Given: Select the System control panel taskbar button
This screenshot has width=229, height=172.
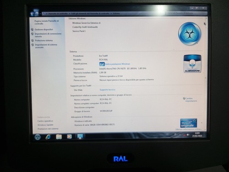Looking at the screenshot, I should [x=80, y=136].
